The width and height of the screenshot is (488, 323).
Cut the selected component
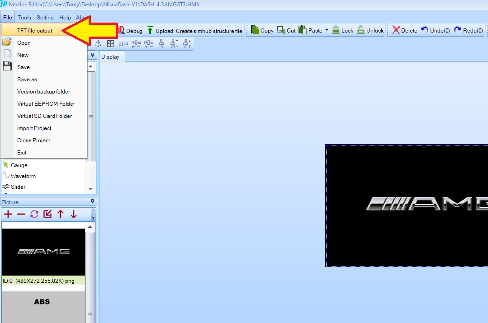pyautogui.click(x=286, y=30)
